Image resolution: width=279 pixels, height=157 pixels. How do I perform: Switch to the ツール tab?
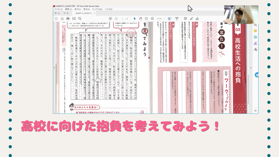(66, 13)
